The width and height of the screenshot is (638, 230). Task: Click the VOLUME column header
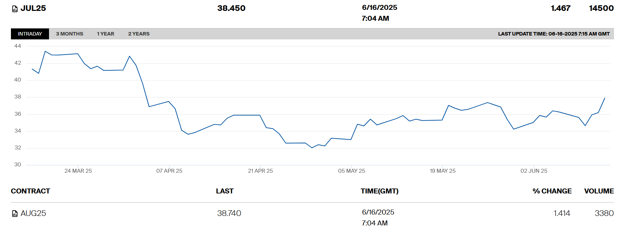click(599, 191)
